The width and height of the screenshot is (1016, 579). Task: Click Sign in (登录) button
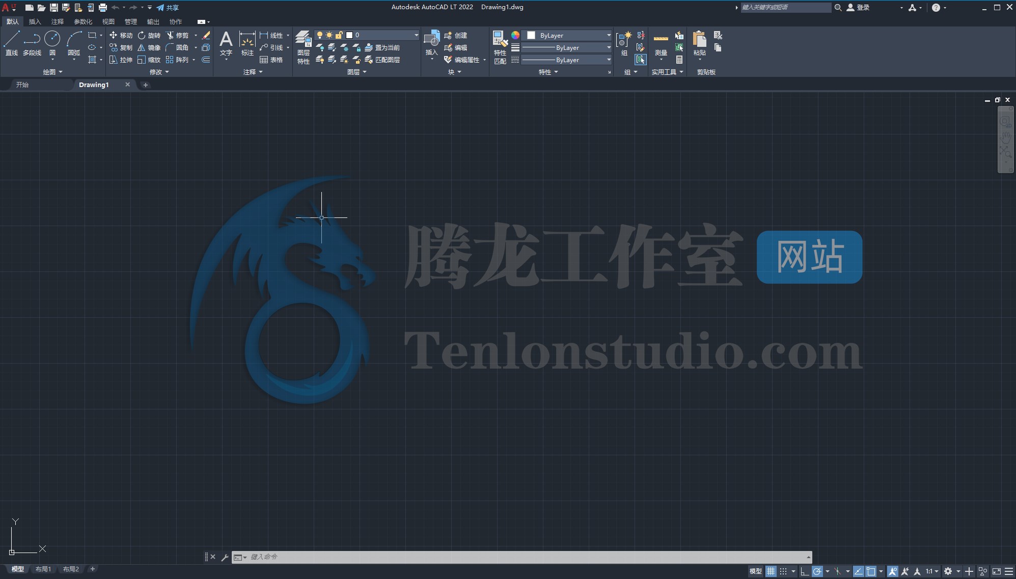coord(858,8)
